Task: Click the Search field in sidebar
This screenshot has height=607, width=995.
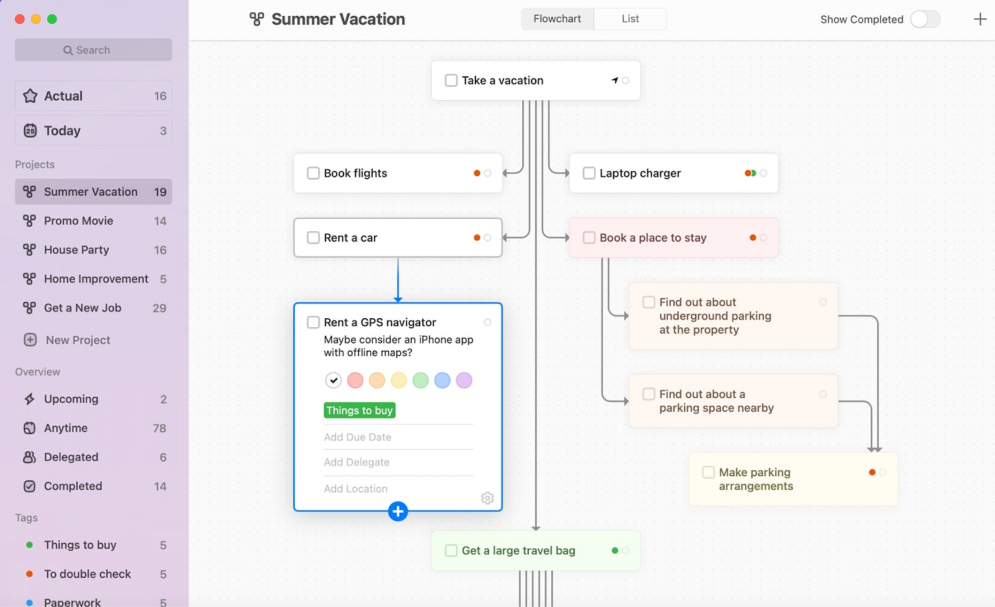Action: click(x=93, y=50)
